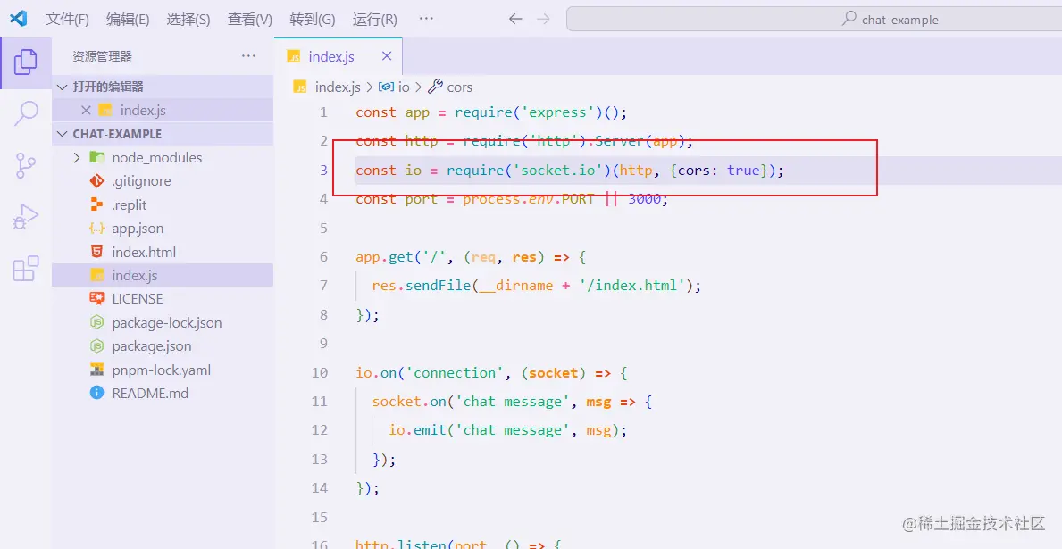This screenshot has width=1062, height=549.
Task: Open pnpm-lock.yaml in explorer
Action: [x=163, y=370]
